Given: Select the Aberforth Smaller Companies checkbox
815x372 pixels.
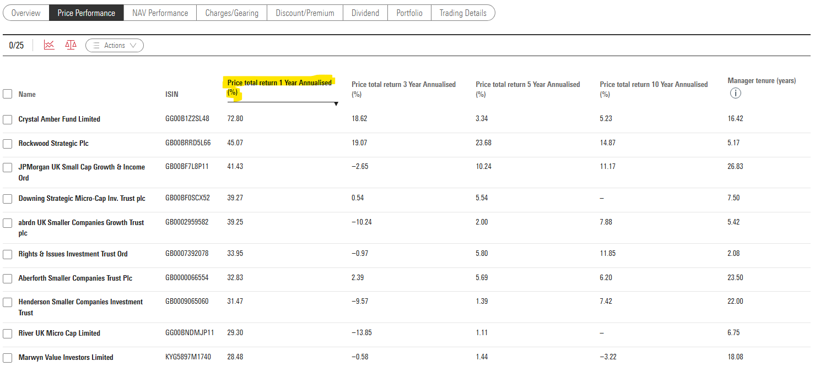Looking at the screenshot, I should tap(7, 278).
